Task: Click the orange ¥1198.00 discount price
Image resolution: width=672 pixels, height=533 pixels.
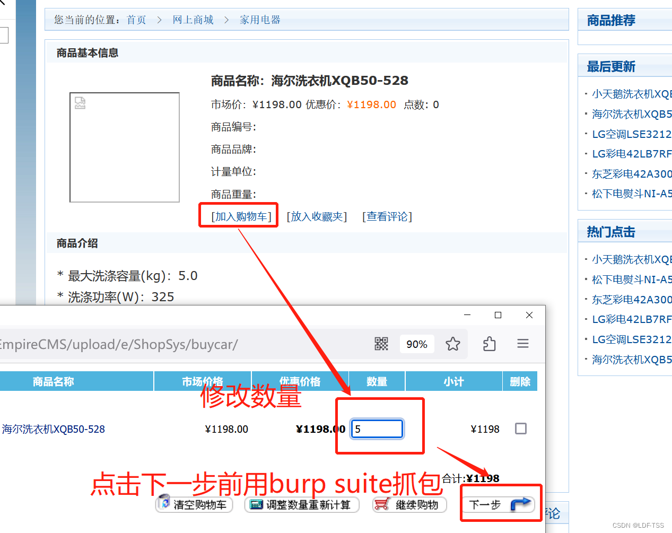Action: (x=372, y=104)
